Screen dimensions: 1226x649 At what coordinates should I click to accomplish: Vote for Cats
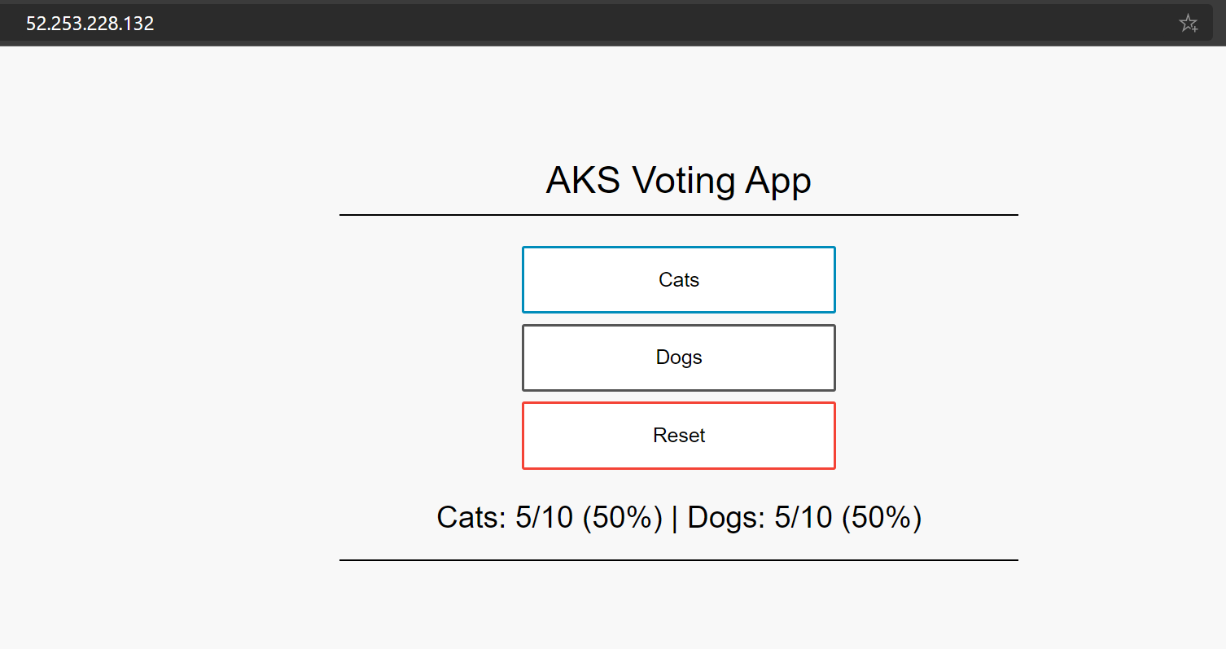pos(679,279)
